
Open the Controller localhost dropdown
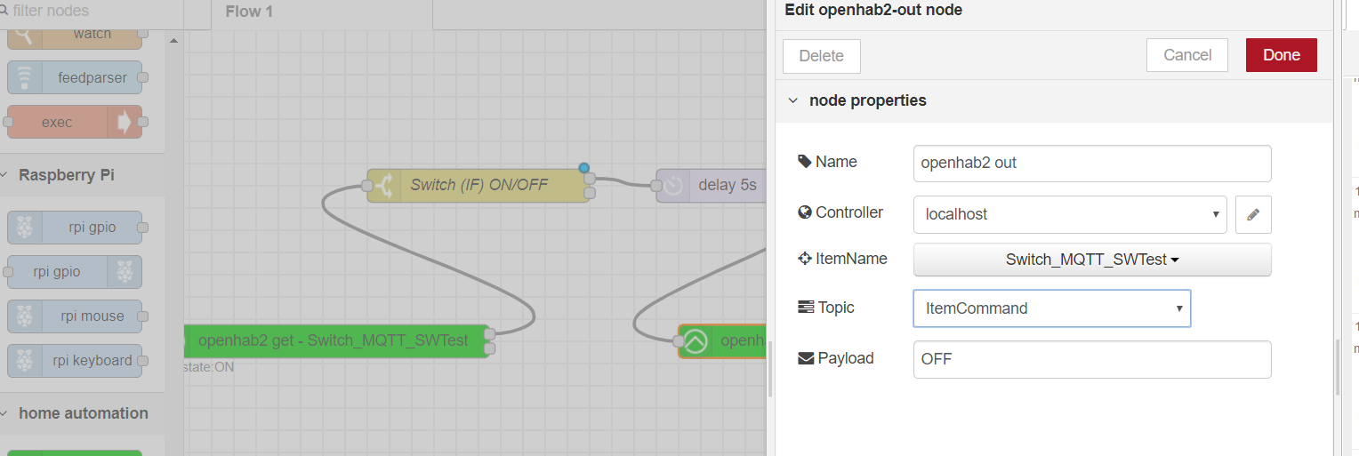(1070, 214)
